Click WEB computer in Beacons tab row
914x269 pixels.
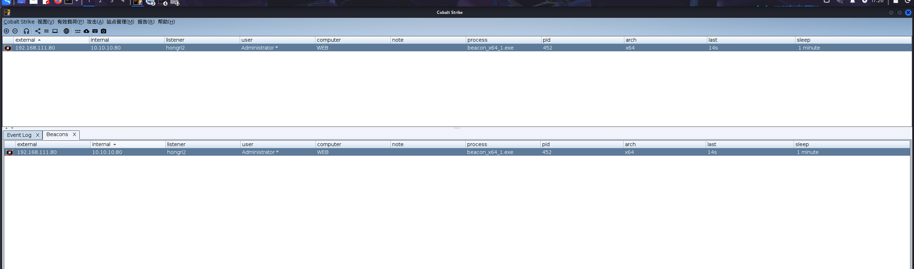323,152
